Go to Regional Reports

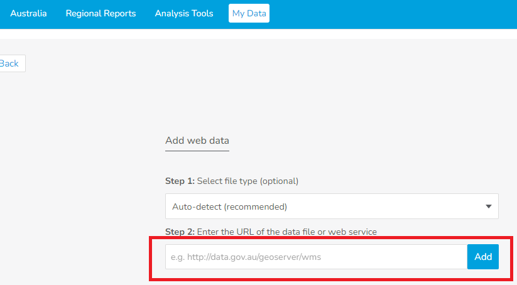[101, 13]
